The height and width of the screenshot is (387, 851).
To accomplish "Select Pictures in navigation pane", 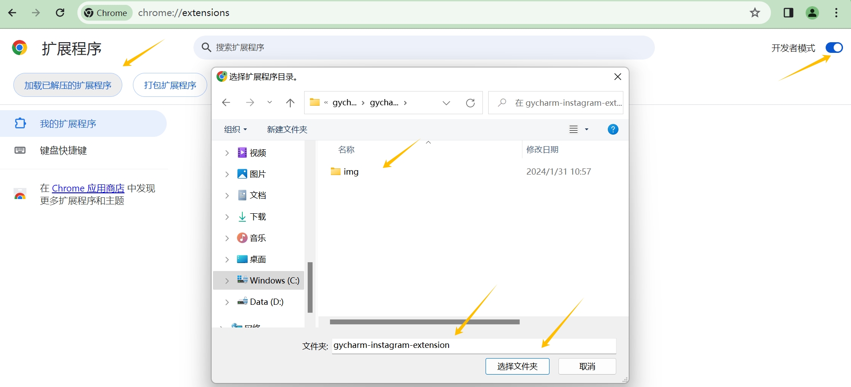I will coord(252,174).
